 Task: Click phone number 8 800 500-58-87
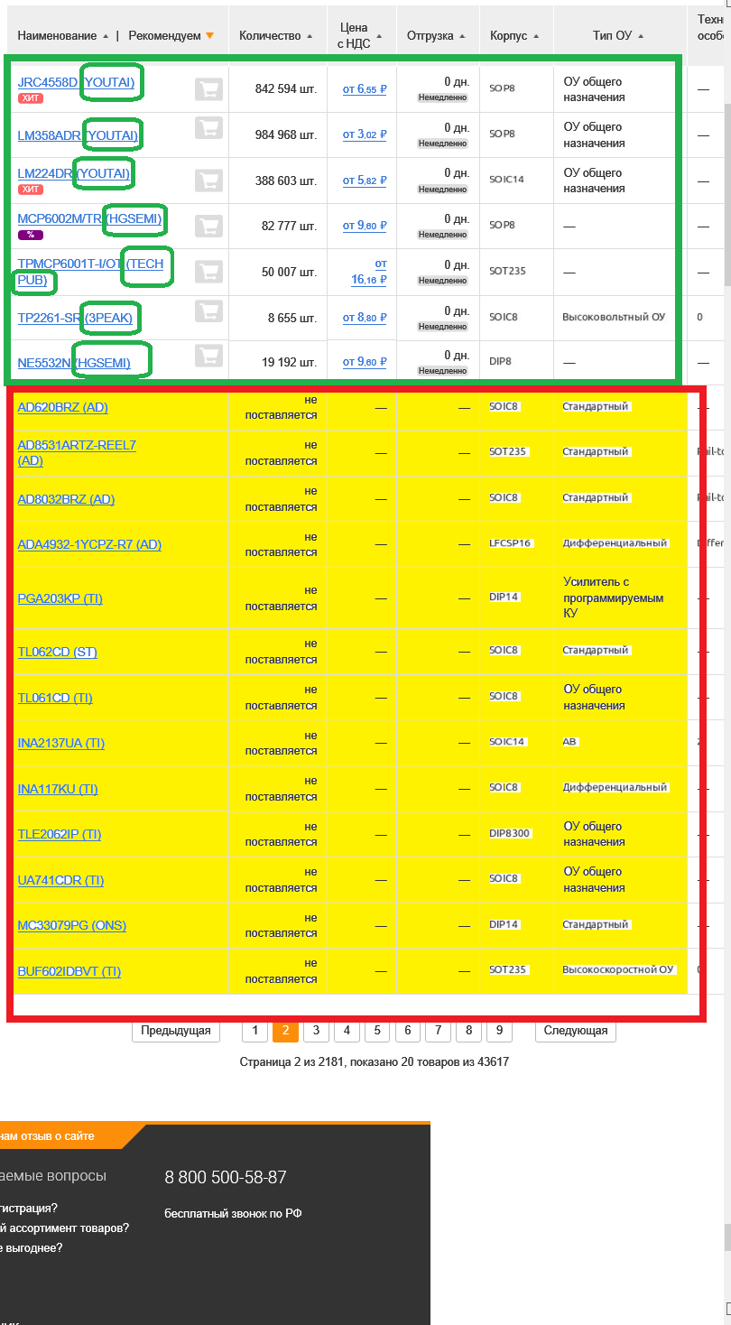click(x=226, y=1177)
